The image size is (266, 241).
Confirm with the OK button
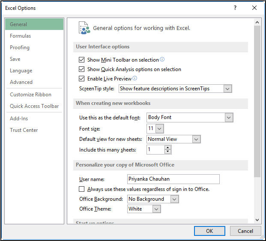[209, 231]
